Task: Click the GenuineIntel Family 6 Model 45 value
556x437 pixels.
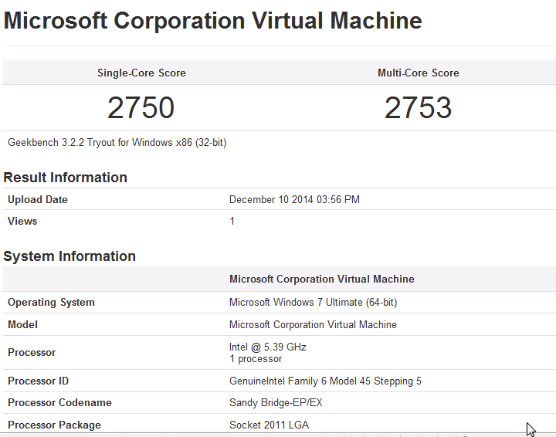Action: [x=325, y=381]
